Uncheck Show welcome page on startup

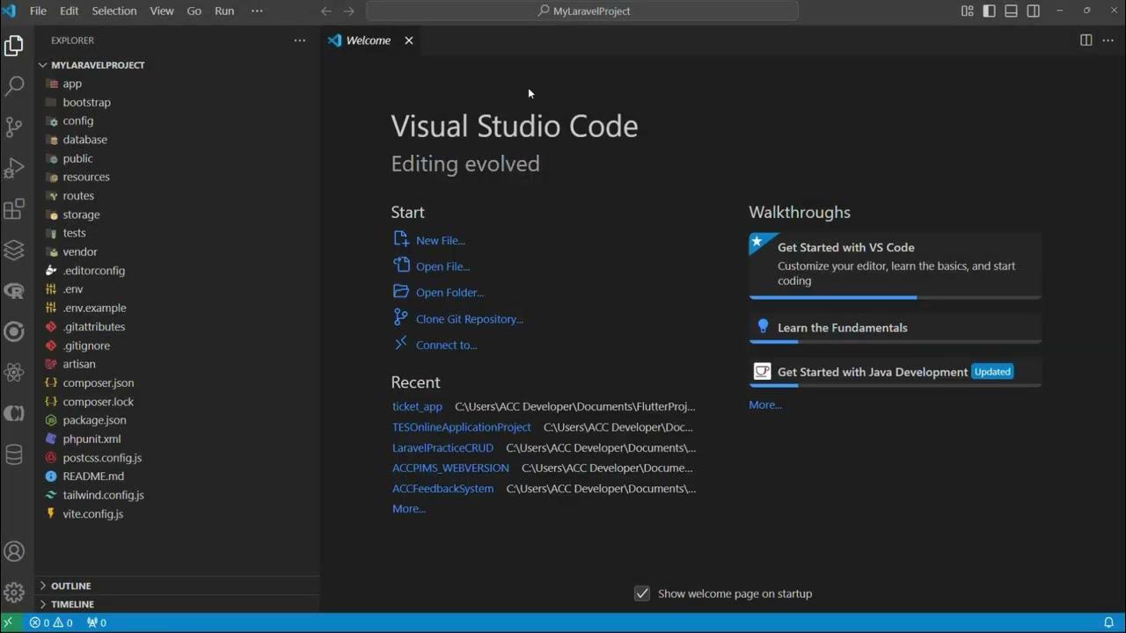pyautogui.click(x=642, y=593)
